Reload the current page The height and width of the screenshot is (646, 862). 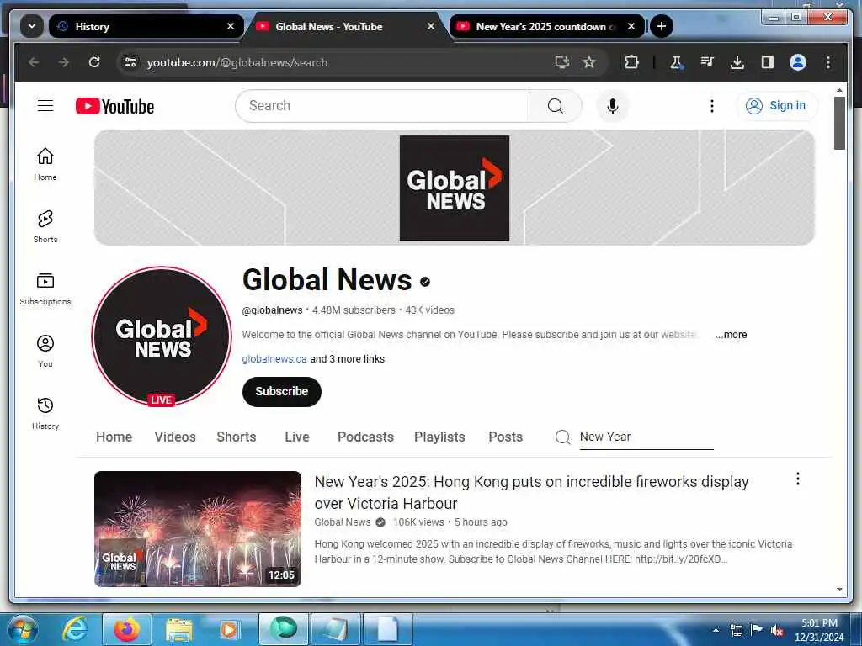pyautogui.click(x=94, y=62)
